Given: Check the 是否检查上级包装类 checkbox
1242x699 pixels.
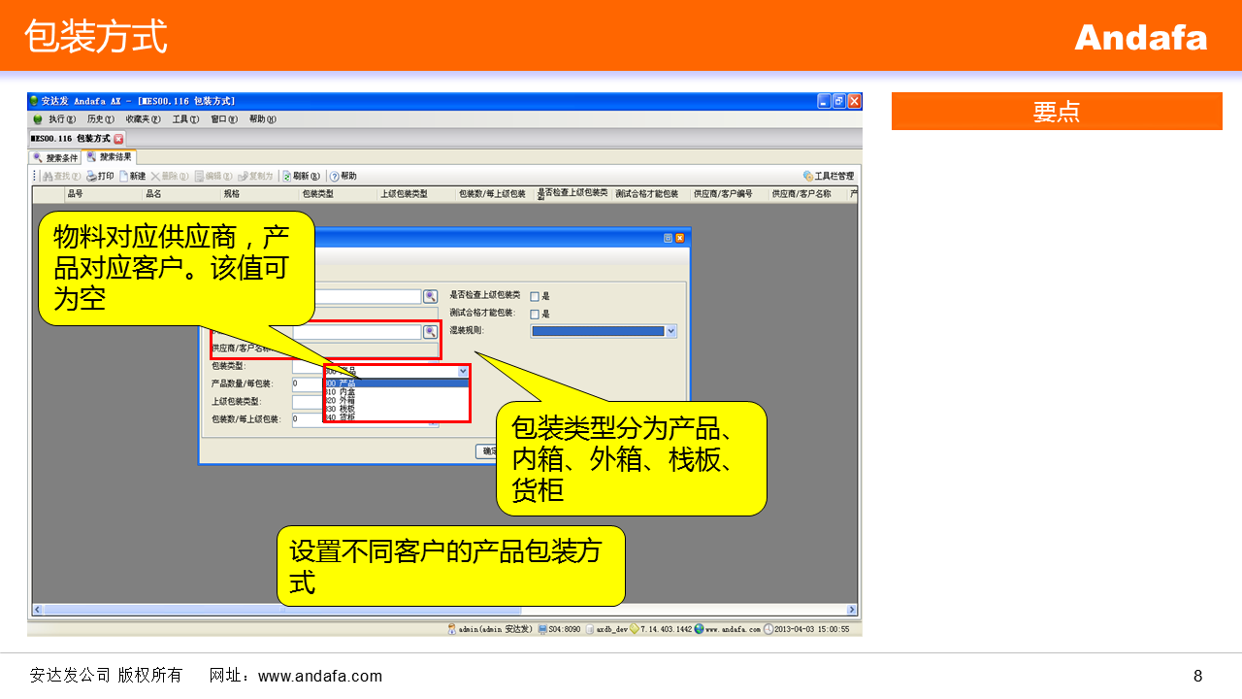Looking at the screenshot, I should pyautogui.click(x=535, y=296).
